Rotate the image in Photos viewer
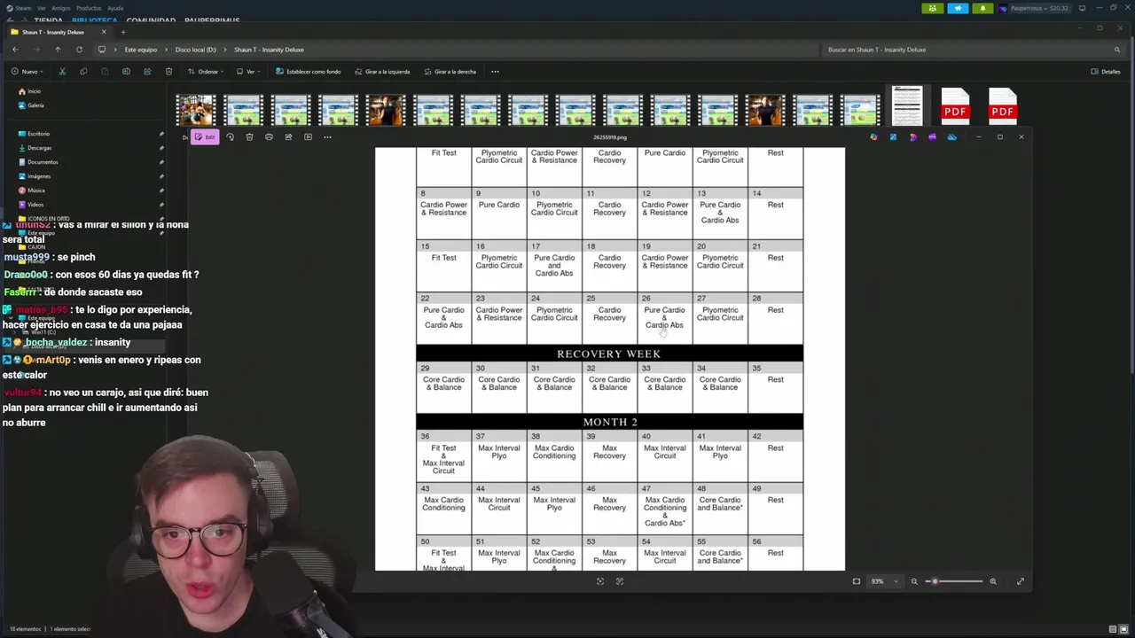Image resolution: width=1135 pixels, height=638 pixels. pos(230,137)
